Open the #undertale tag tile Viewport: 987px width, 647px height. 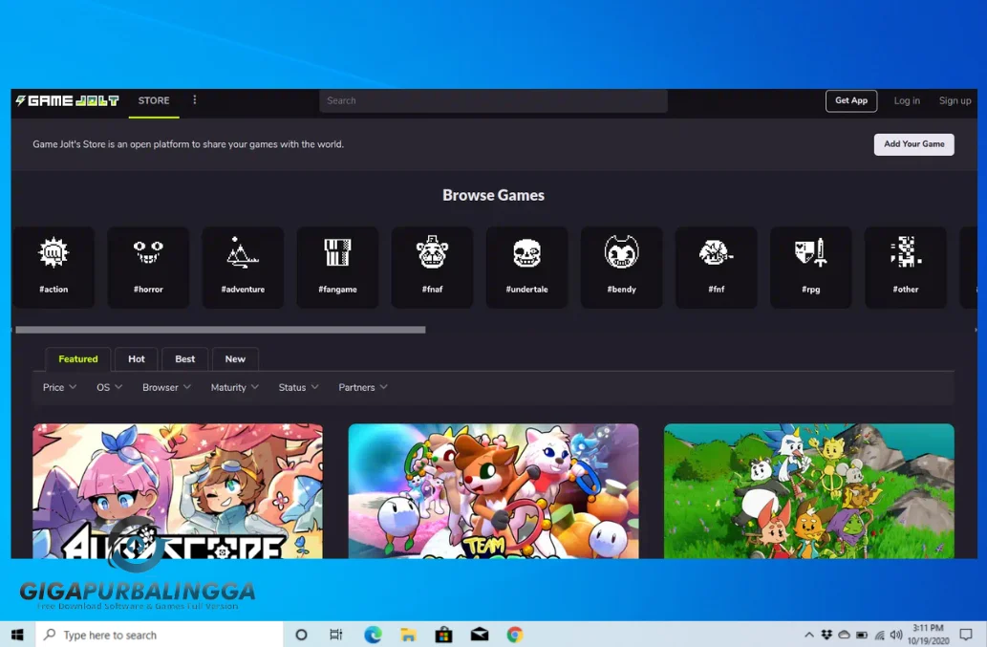pyautogui.click(x=526, y=268)
